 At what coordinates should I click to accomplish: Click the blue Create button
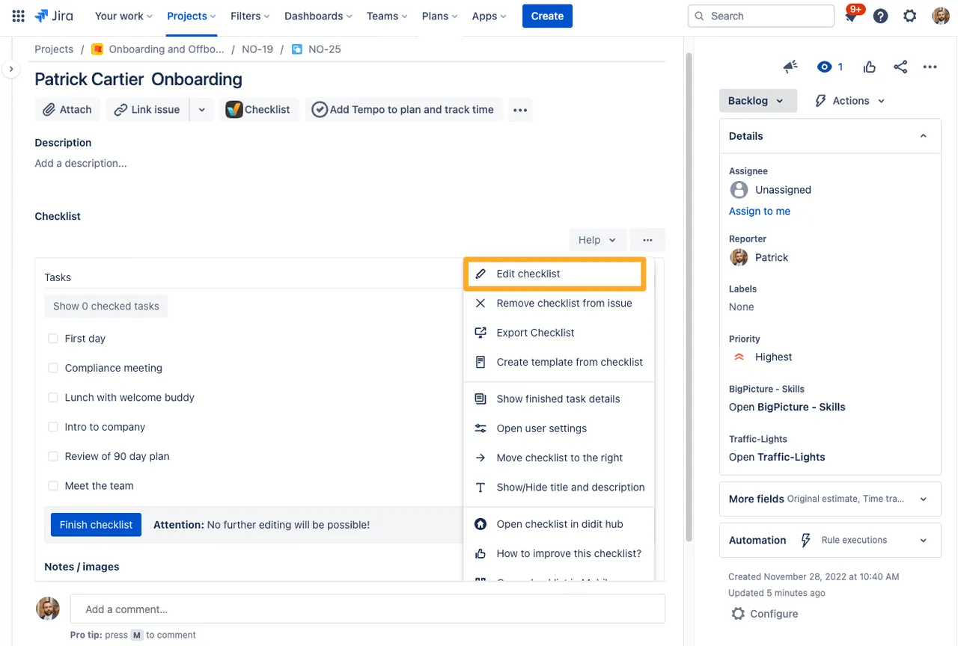[547, 16]
